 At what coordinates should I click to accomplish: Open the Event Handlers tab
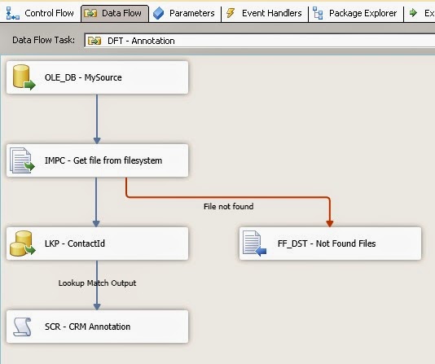265,13
